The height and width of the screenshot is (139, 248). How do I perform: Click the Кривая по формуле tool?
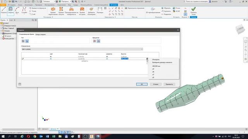click(x=38, y=8)
